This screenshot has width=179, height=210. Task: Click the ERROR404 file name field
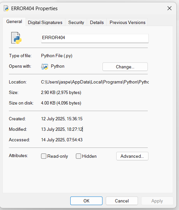(95, 38)
